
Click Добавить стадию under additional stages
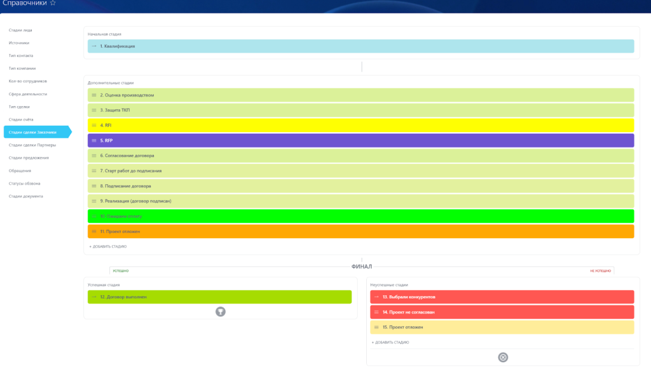[x=108, y=246]
